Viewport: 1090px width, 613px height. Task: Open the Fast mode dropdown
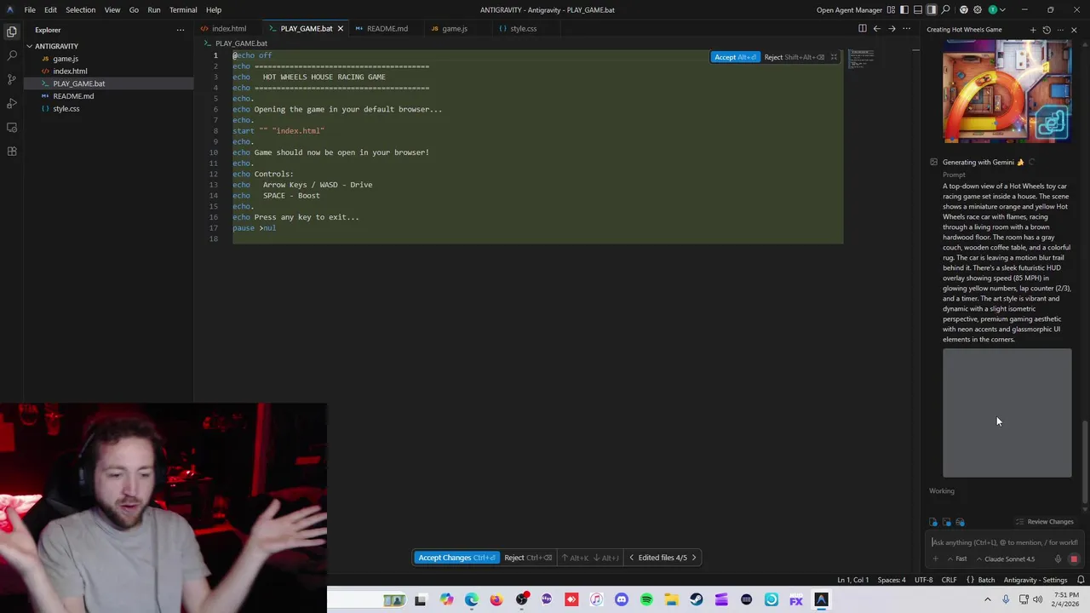point(958,559)
